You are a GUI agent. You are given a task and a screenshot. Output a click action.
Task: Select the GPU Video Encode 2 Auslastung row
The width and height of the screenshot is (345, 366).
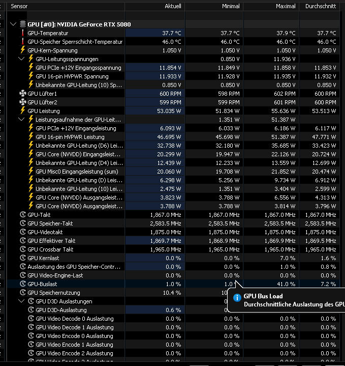coord(173,353)
